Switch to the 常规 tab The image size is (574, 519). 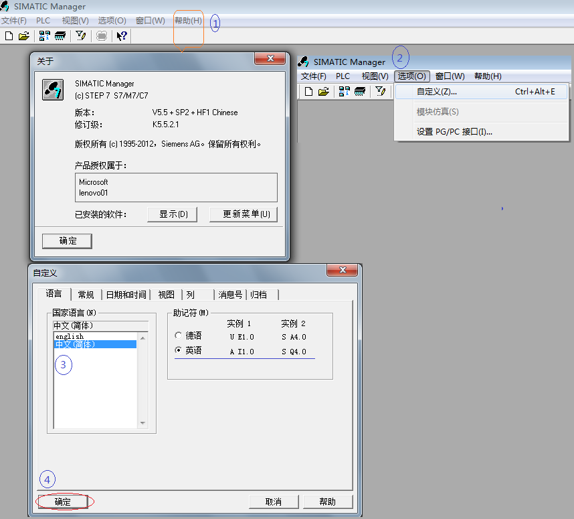(x=86, y=295)
